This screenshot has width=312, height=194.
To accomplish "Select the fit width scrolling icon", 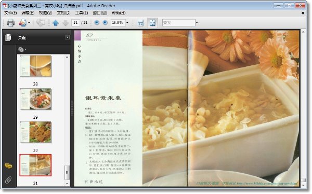I will tap(140, 23).
